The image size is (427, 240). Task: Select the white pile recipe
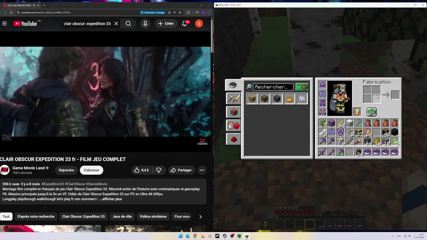[302, 99]
